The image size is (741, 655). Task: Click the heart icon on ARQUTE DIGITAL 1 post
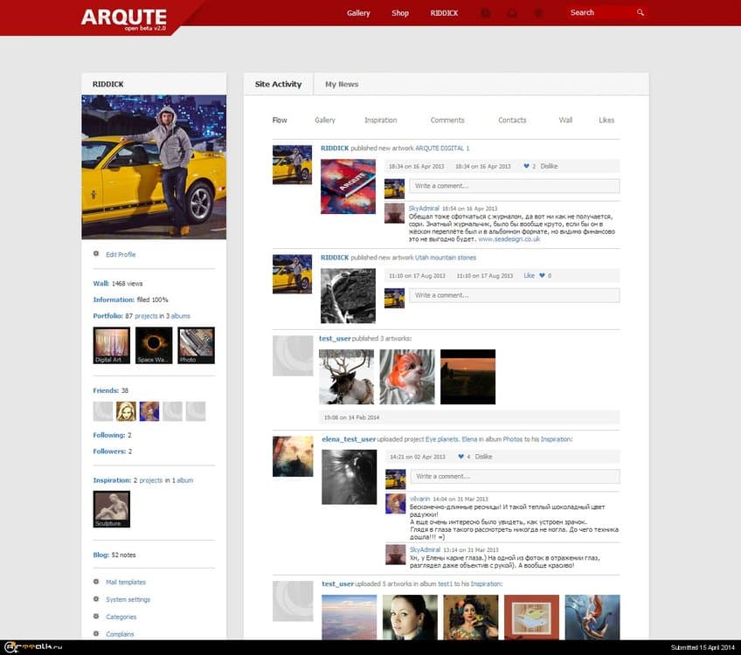(526, 166)
